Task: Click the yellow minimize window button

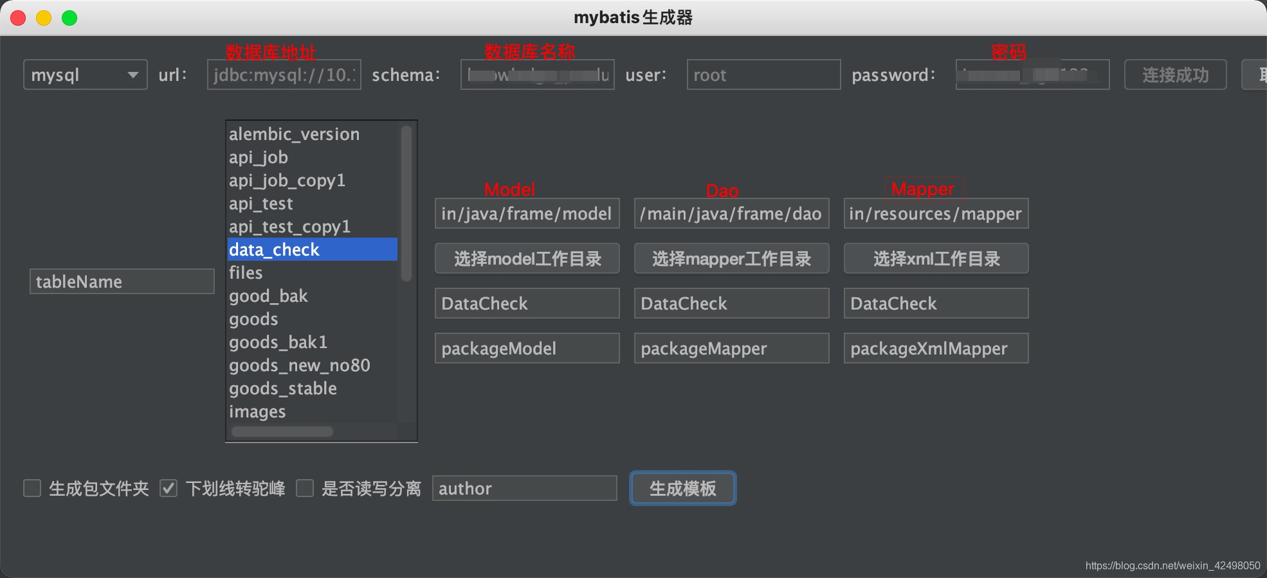Action: 44,18
